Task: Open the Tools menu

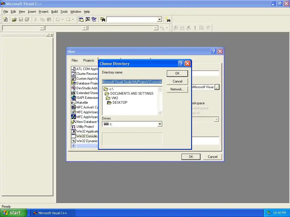Action: tap(64, 12)
